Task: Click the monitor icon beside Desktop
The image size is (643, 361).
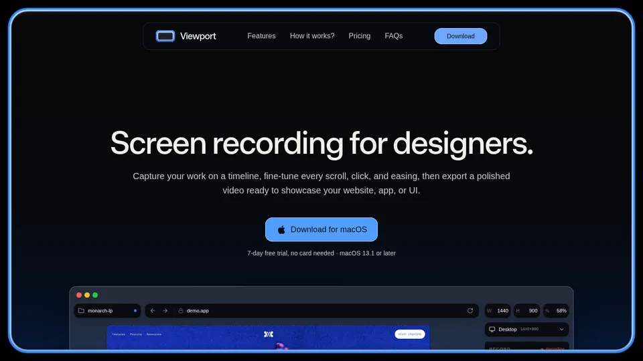Action: [x=492, y=329]
